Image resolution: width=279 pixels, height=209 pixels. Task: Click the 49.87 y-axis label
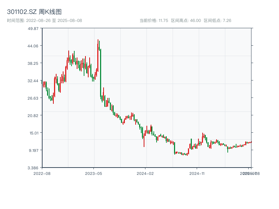[x=33, y=28]
